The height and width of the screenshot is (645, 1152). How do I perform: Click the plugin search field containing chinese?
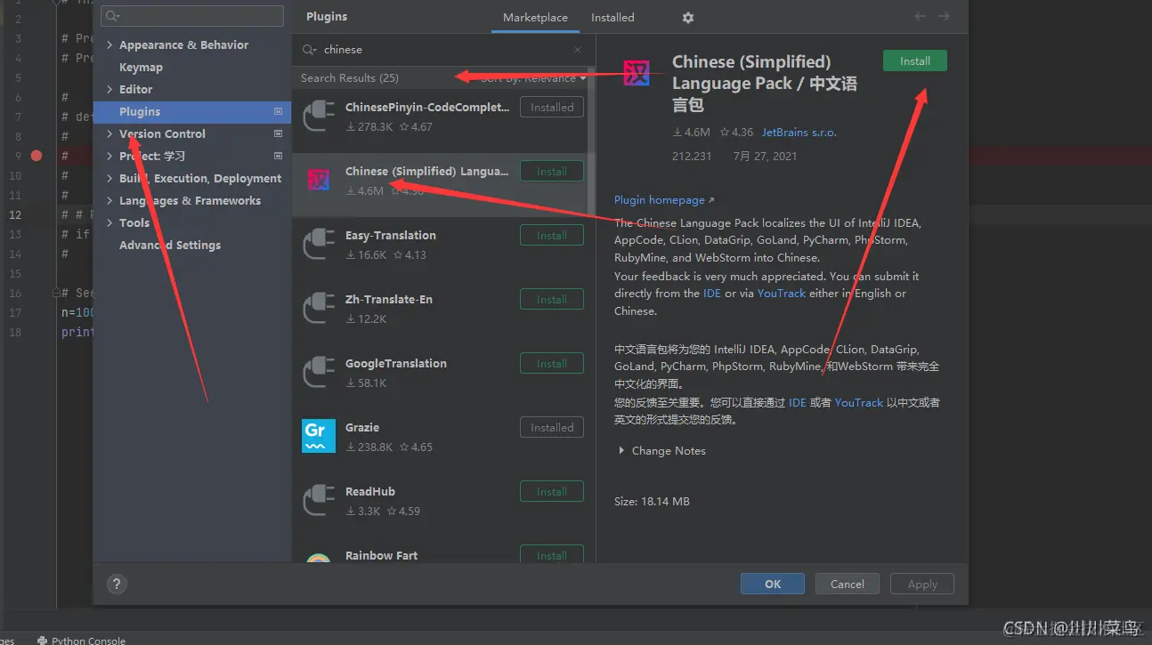pos(443,50)
